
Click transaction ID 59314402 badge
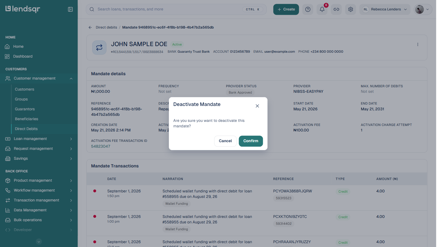[284, 224]
